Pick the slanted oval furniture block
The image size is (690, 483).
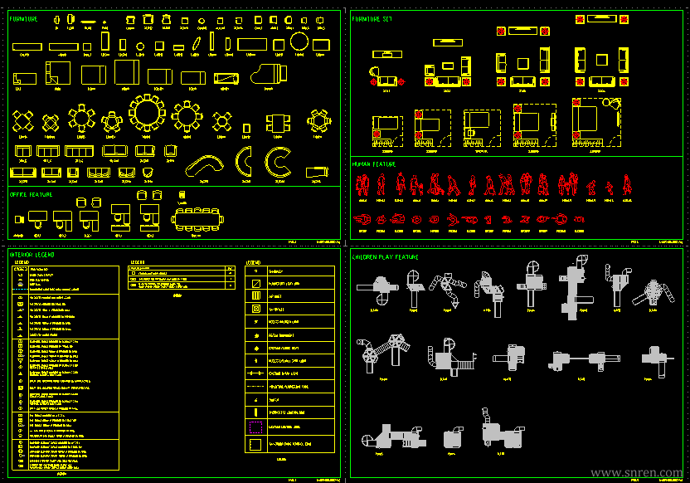(x=196, y=44)
